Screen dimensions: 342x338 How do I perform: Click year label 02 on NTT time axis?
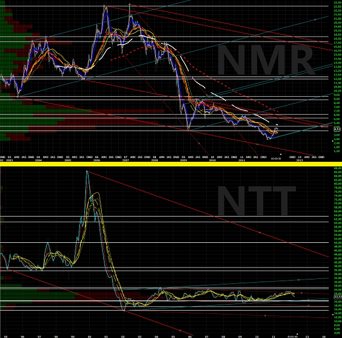click(123, 337)
